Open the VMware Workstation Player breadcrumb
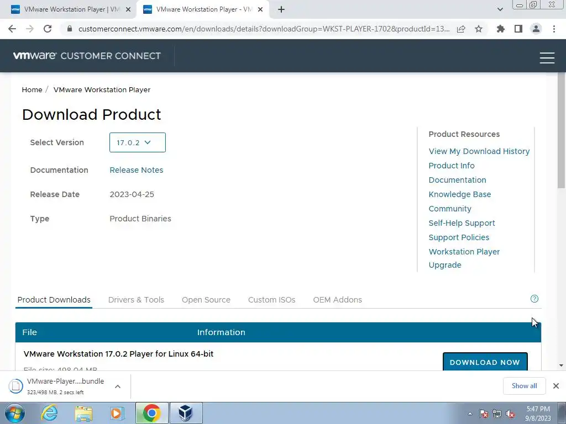566x424 pixels. (x=102, y=90)
